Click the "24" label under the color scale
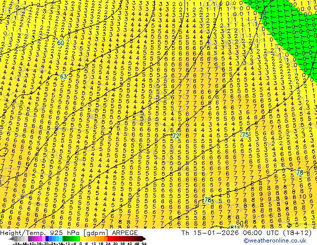The image size is (317, 245). 108,243
